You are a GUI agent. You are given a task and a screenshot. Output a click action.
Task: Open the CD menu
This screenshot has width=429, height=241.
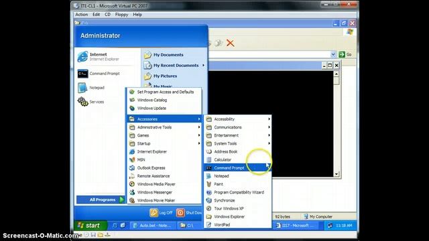107,15
